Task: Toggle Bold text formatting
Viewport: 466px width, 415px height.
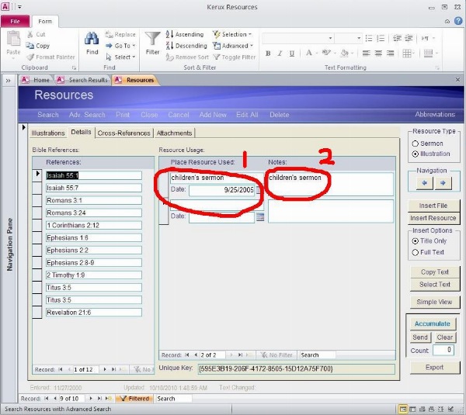Action: click(268, 54)
